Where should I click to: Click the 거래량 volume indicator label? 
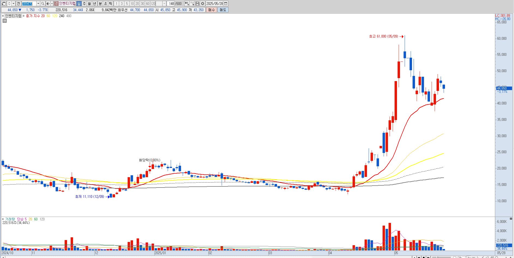click(10, 219)
